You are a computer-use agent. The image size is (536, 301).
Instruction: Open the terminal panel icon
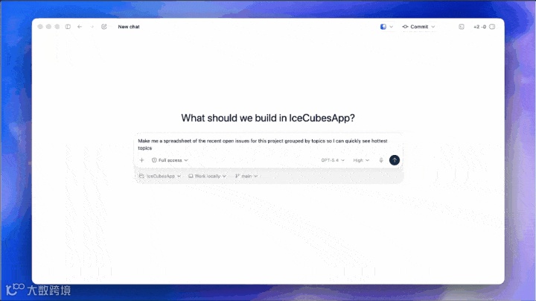tap(462, 27)
